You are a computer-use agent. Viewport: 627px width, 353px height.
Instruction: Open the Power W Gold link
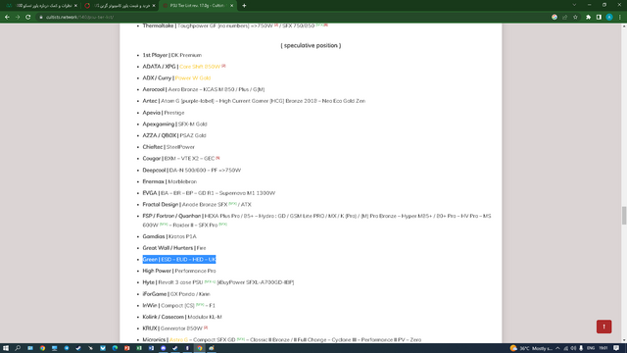tap(193, 78)
